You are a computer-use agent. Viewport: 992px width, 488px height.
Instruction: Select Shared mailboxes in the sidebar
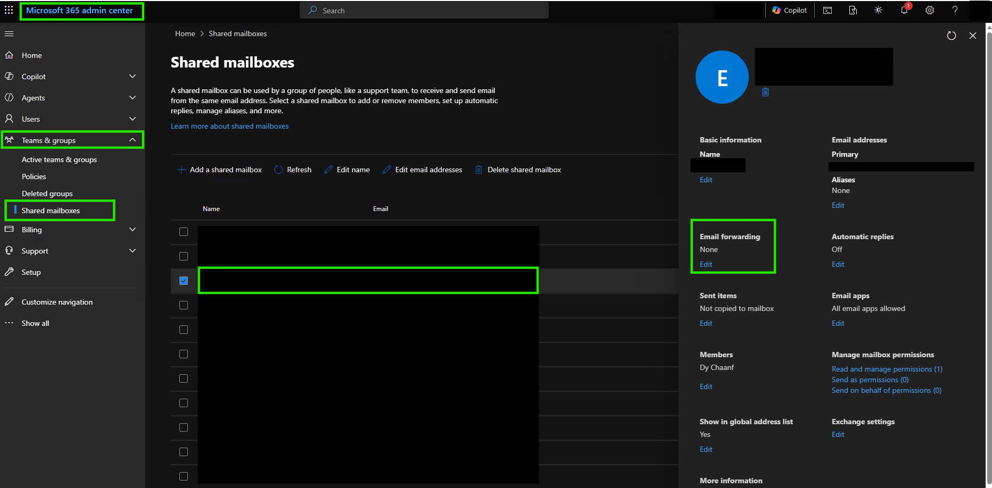pos(51,211)
